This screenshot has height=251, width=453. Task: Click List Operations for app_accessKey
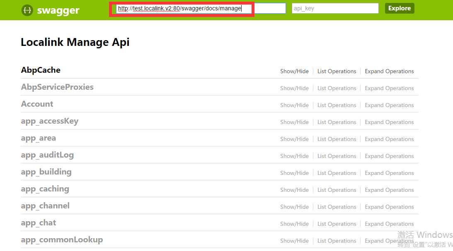pyautogui.click(x=337, y=122)
